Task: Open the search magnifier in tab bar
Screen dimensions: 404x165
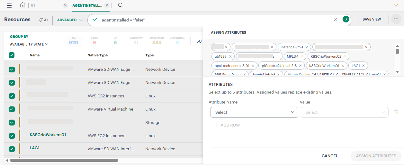Action: (121, 5)
